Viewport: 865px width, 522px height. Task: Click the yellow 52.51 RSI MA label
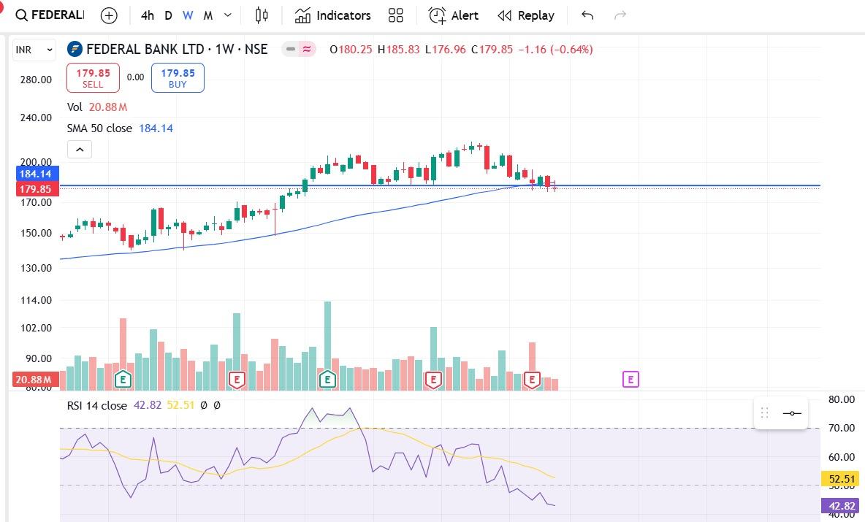click(842, 479)
